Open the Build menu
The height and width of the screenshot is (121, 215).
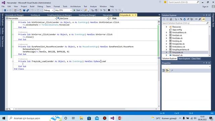[x=32, y=6]
